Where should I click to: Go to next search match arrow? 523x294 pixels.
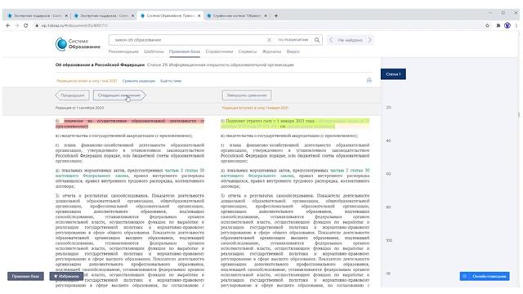(x=369, y=40)
